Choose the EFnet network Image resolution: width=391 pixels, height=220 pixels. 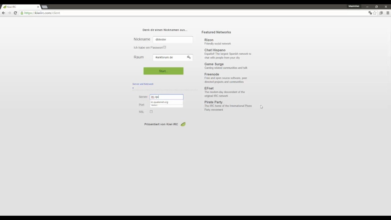point(209,88)
